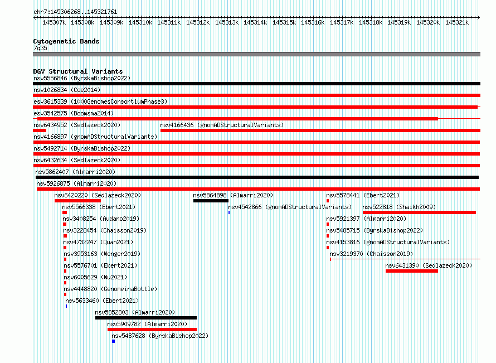Click nsv3228454 (Chaisson2019) label
Image resolution: width=496 pixels, height=363 pixels.
105,230
